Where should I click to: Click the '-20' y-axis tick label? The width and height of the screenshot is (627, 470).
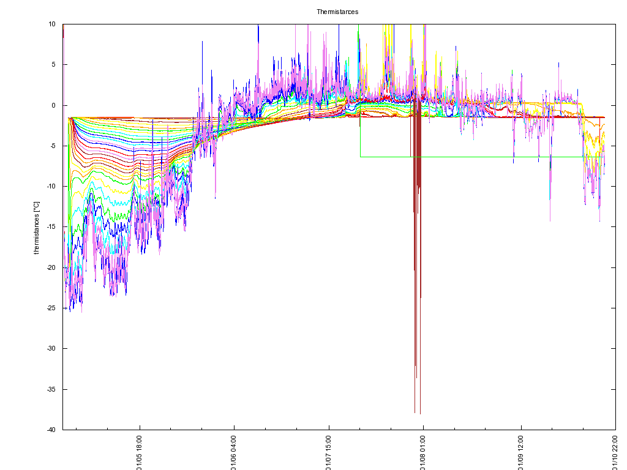51,267
